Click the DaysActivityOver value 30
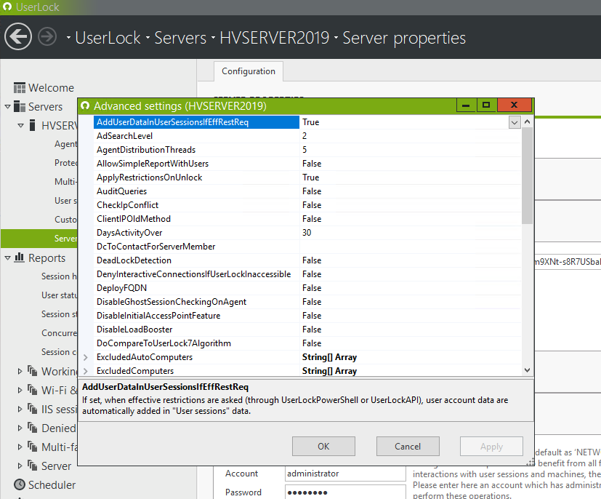The image size is (601, 499). (307, 233)
